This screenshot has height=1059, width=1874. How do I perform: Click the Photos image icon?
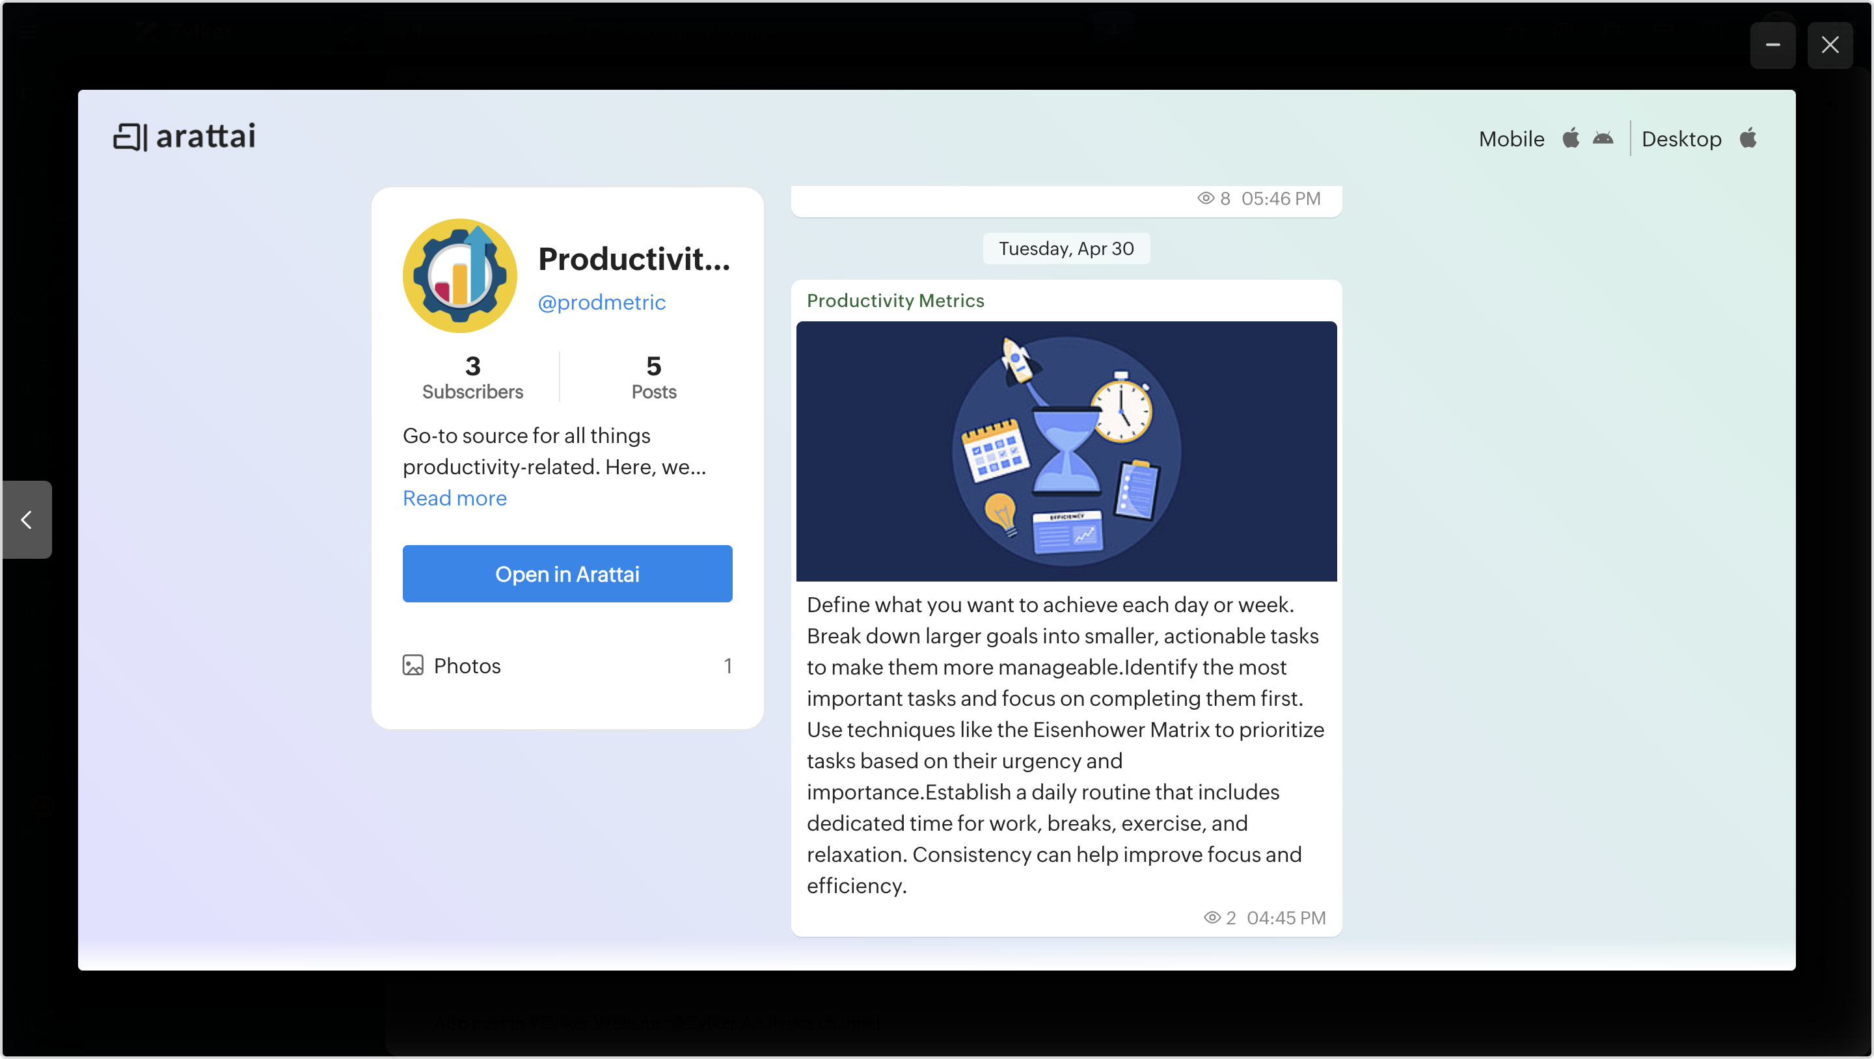pyautogui.click(x=413, y=665)
